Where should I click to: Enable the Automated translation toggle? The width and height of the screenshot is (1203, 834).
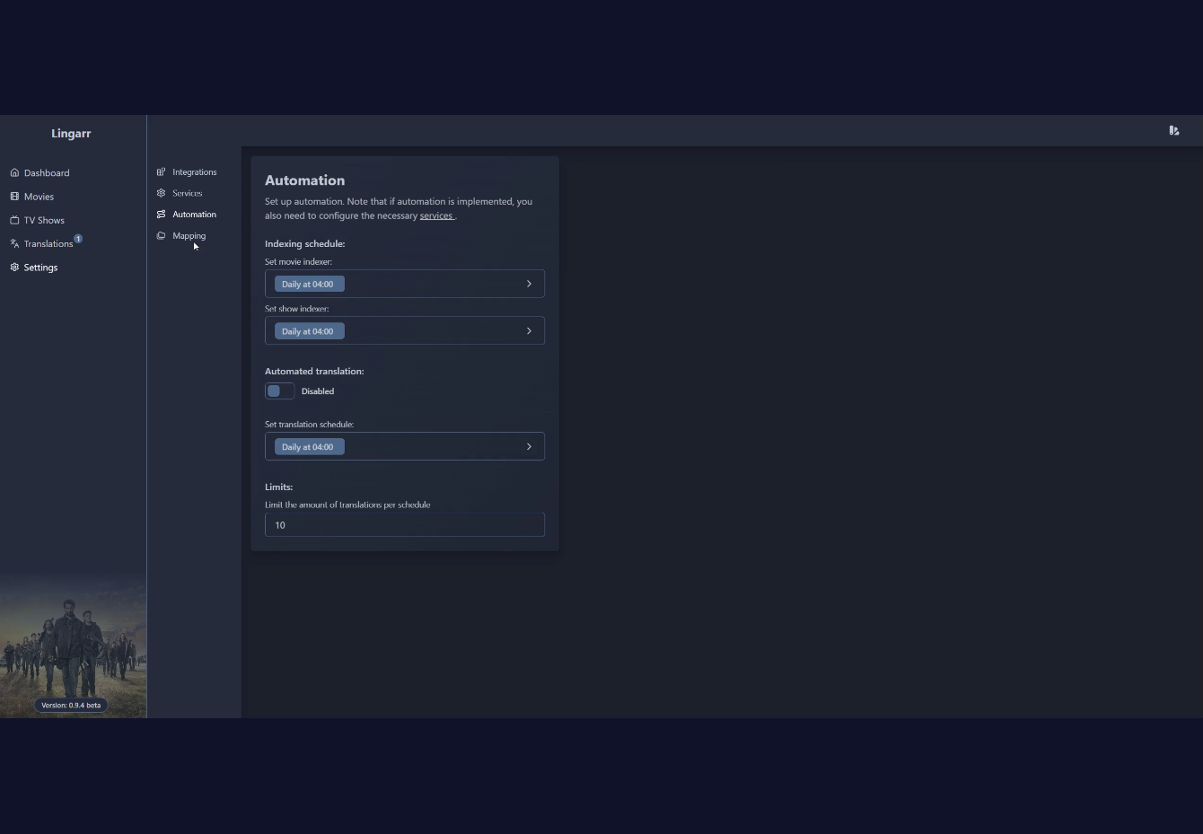coord(279,391)
